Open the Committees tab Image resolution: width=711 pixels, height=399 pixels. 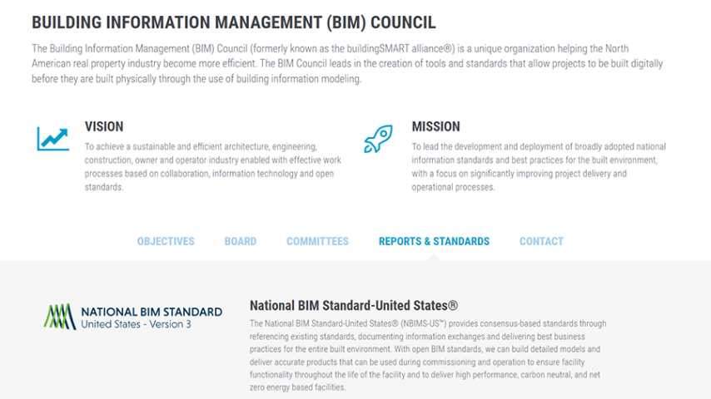click(x=317, y=241)
